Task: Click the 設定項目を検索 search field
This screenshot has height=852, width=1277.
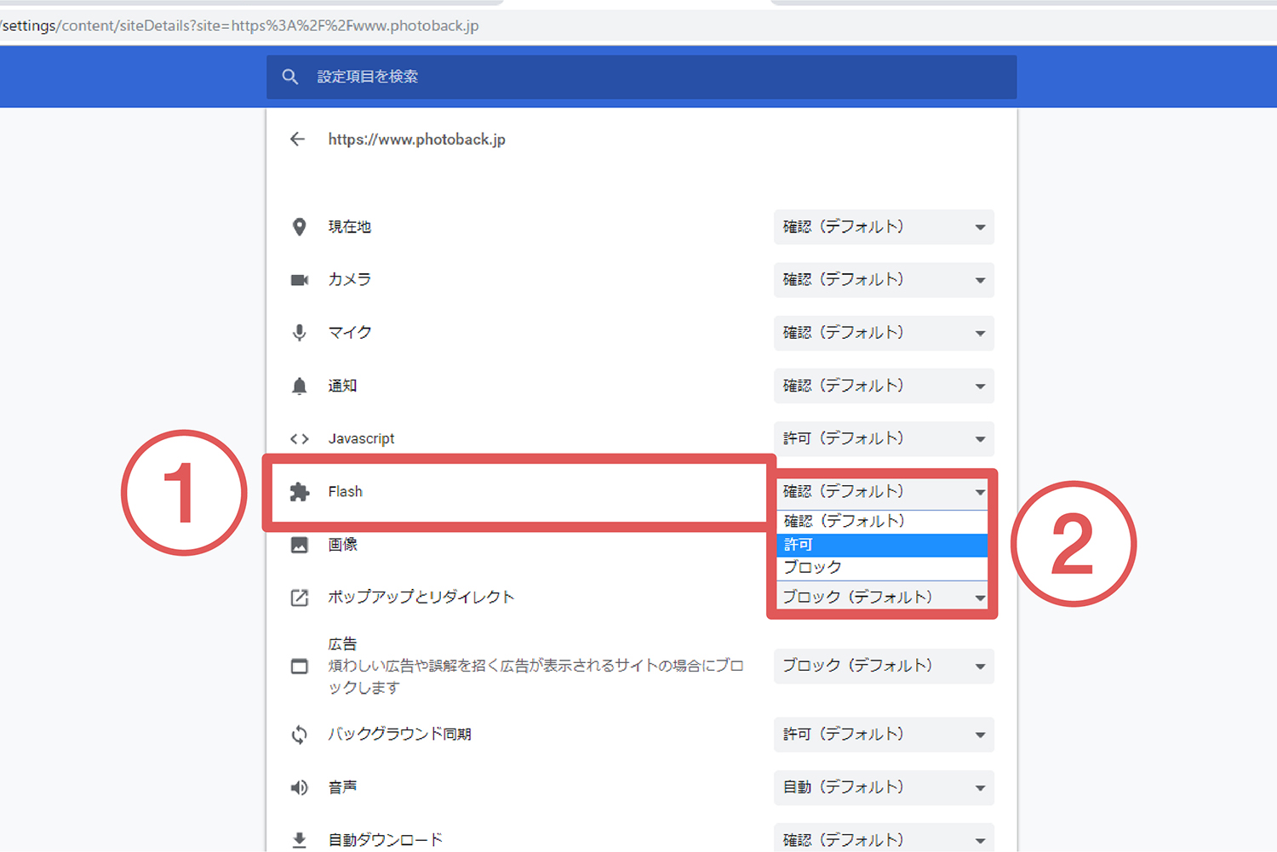Action: 642,77
